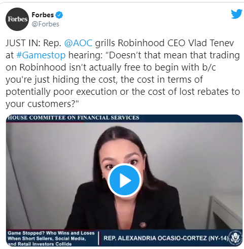Open the @AOC mention
The height and width of the screenshot is (249, 244).
[x=78, y=43]
